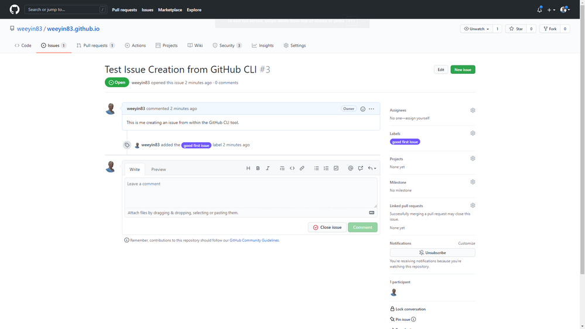Open the Labels gear settings
Viewport: 585px width, 329px height.
pyautogui.click(x=473, y=133)
